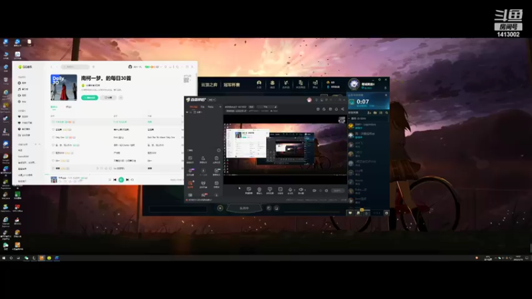Click the orange highlighted tool in the tools grid

[x=190, y=184]
